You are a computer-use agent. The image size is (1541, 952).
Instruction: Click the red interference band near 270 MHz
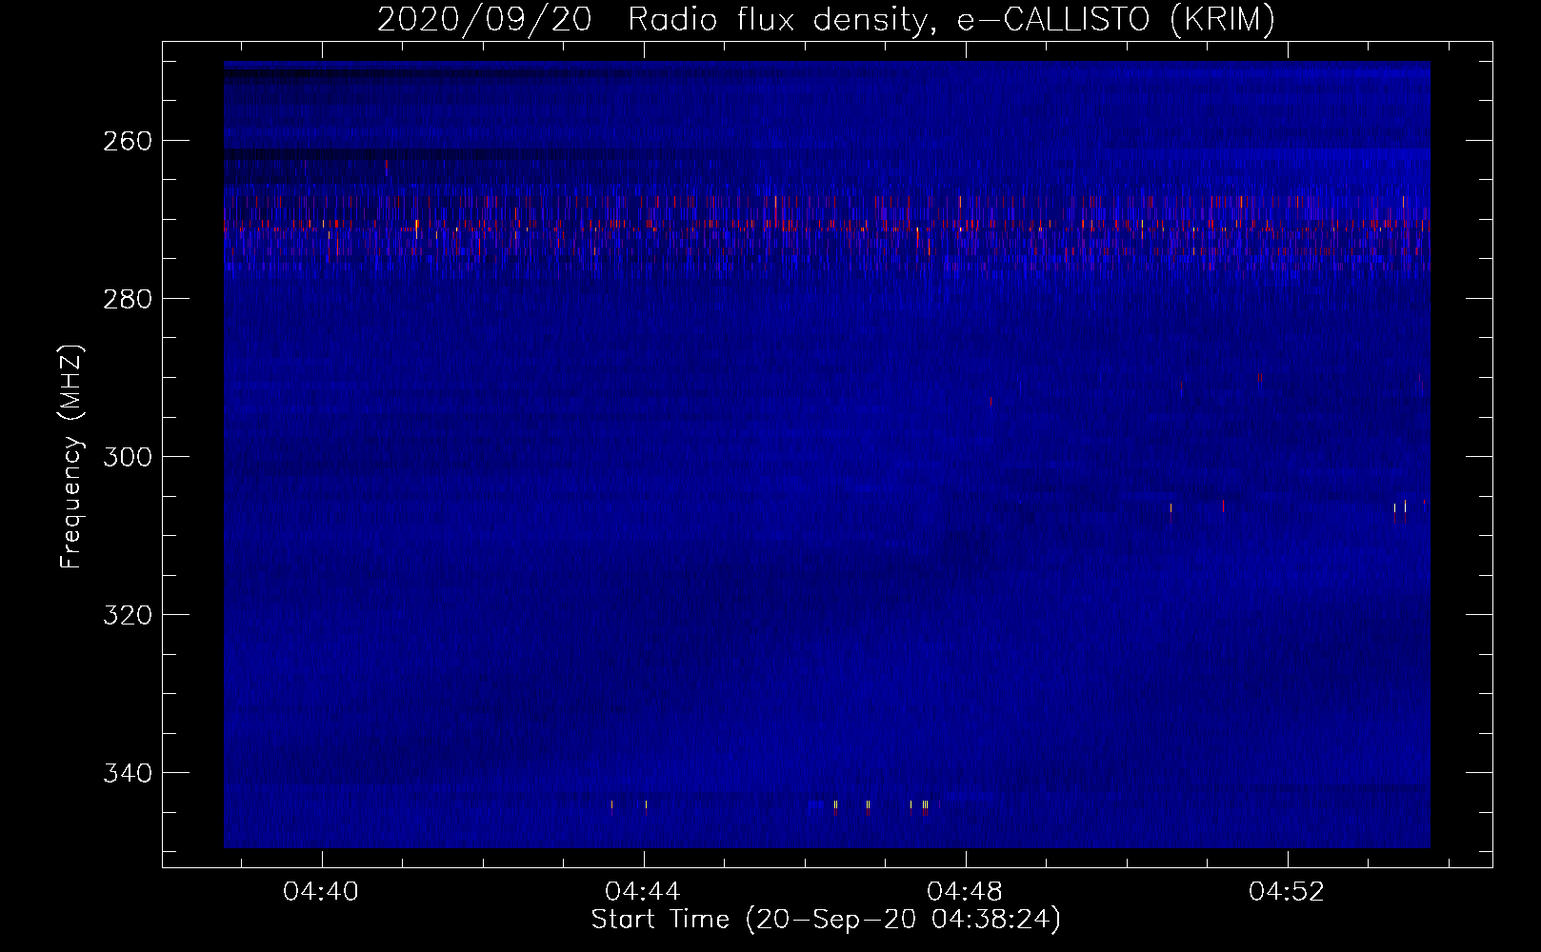pyautogui.click(x=827, y=227)
